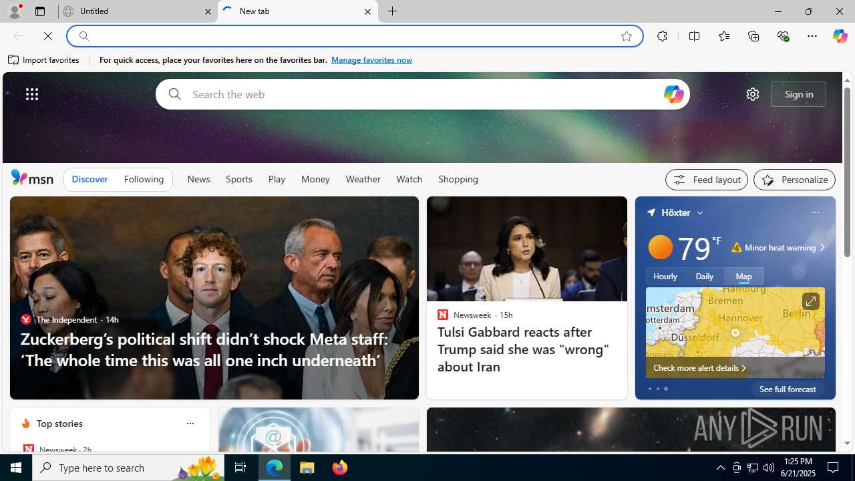Click the Stop loading button
855x481 pixels.
pos(48,36)
